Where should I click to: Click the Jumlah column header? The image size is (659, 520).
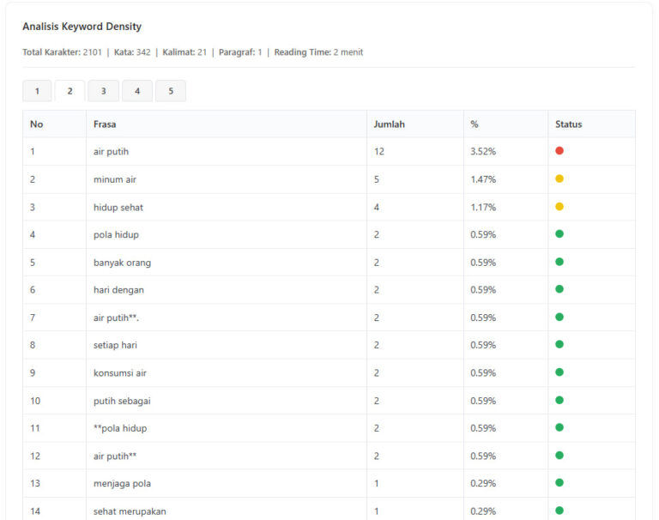coord(389,124)
